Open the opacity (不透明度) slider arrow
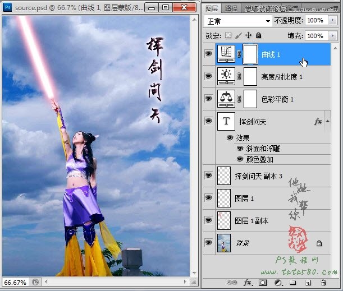 pos(333,20)
